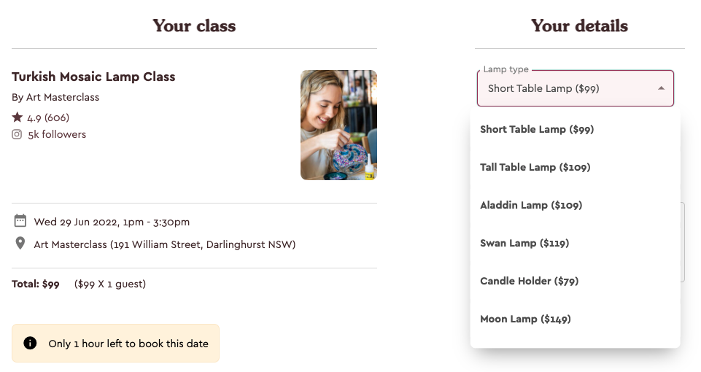Collapse the Lamp type dropdown arrow

coord(661,88)
